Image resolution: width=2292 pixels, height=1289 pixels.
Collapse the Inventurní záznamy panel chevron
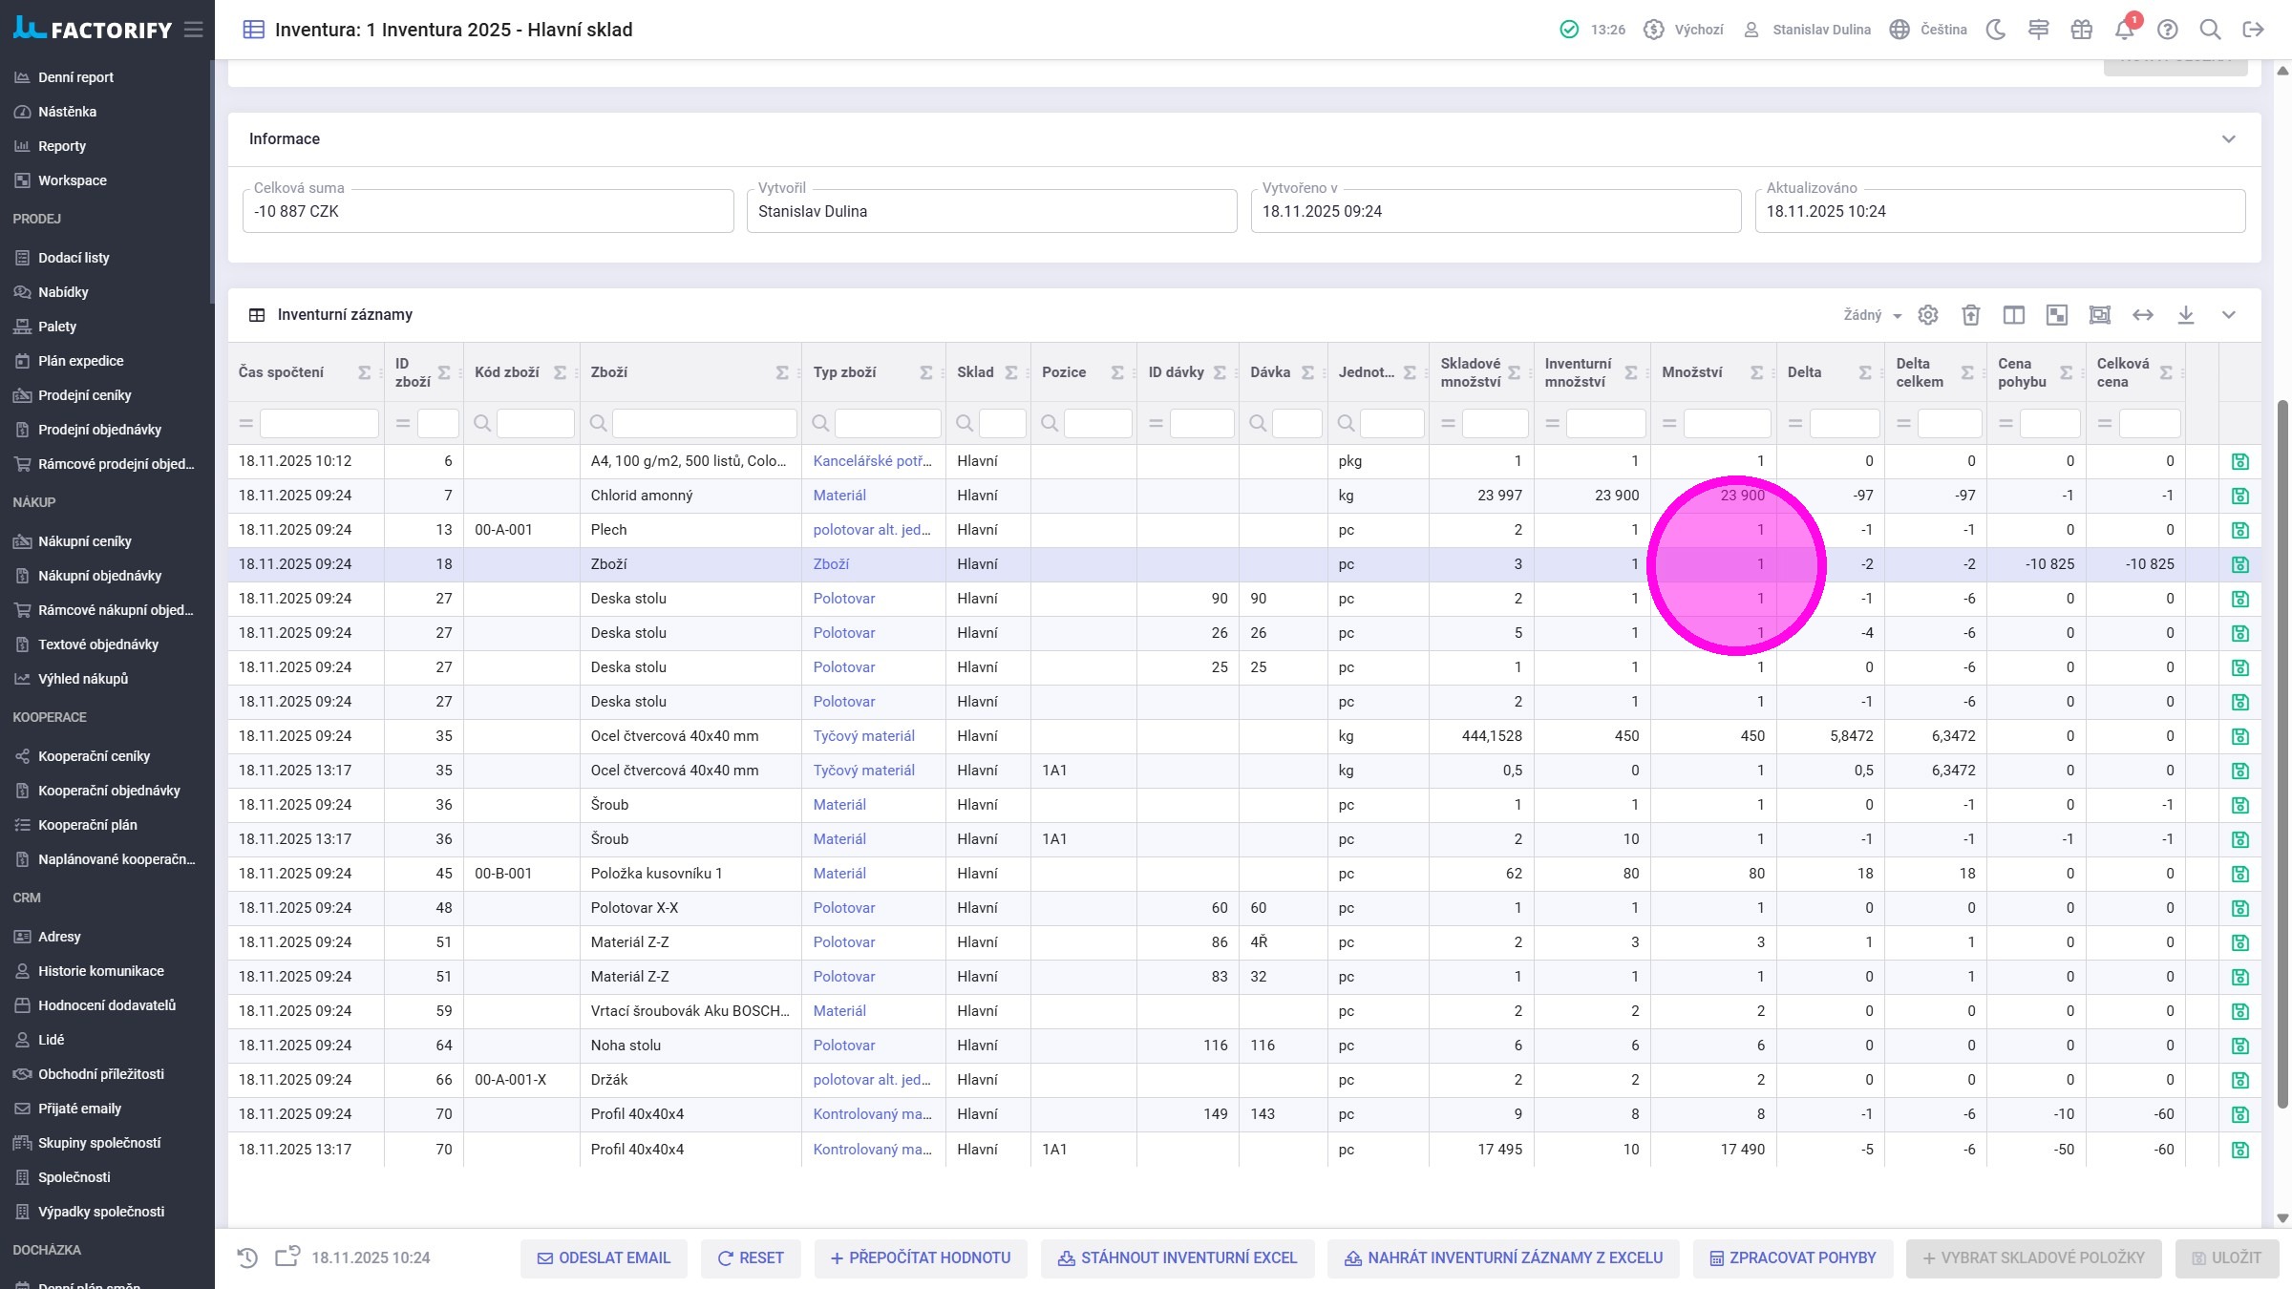(x=2229, y=315)
